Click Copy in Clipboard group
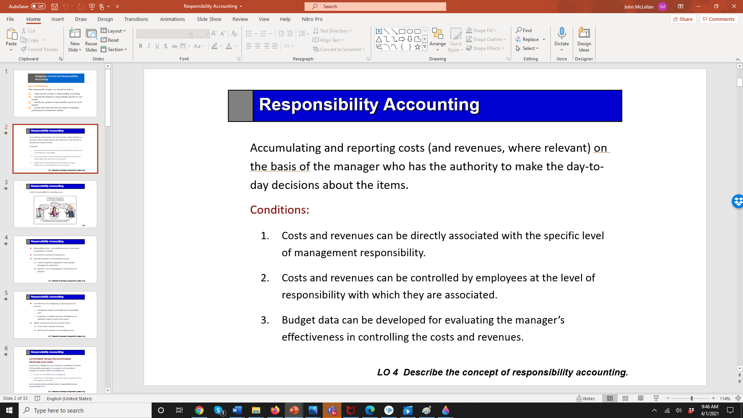 (x=30, y=40)
